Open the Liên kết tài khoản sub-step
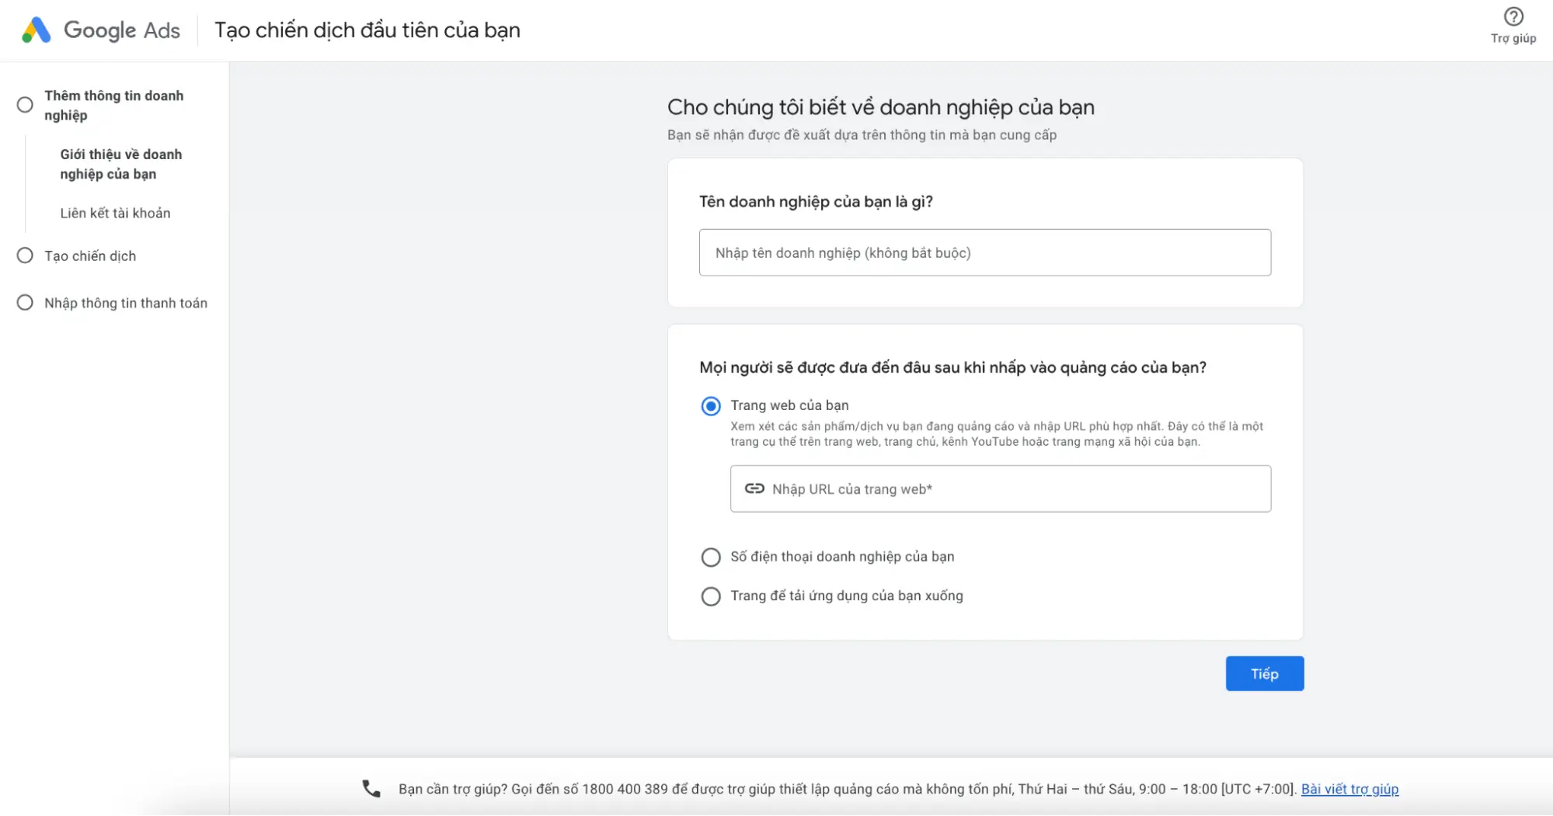 (x=115, y=213)
